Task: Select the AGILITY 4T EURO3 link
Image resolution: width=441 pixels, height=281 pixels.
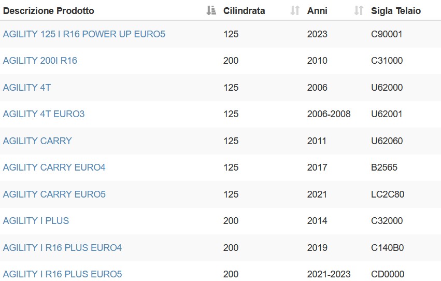Action: (x=44, y=114)
